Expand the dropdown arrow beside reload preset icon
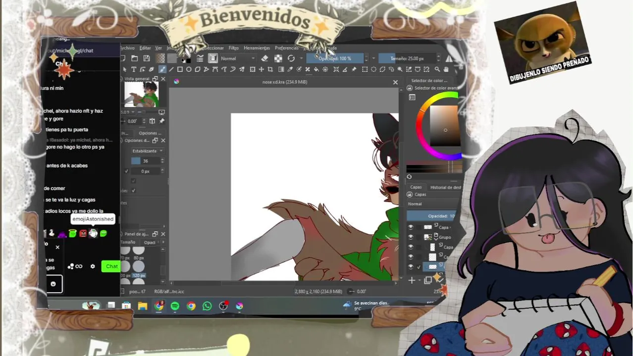Screen dimensions: 633x356 (x=301, y=58)
